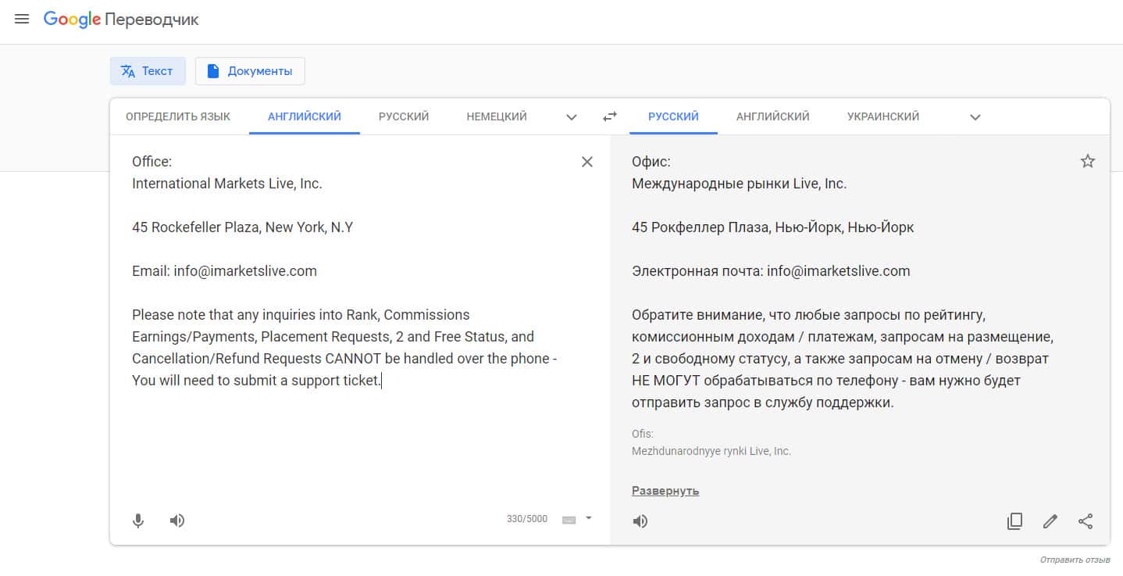Click the Развернуть link
The width and height of the screenshot is (1123, 576).
[x=665, y=491]
